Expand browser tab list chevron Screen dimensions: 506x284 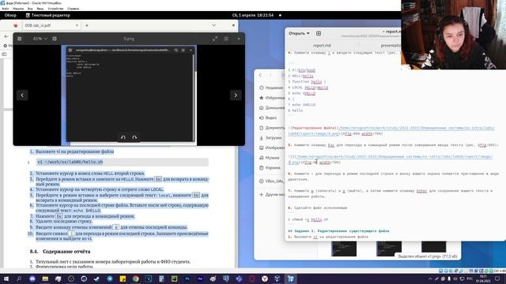coord(213,25)
